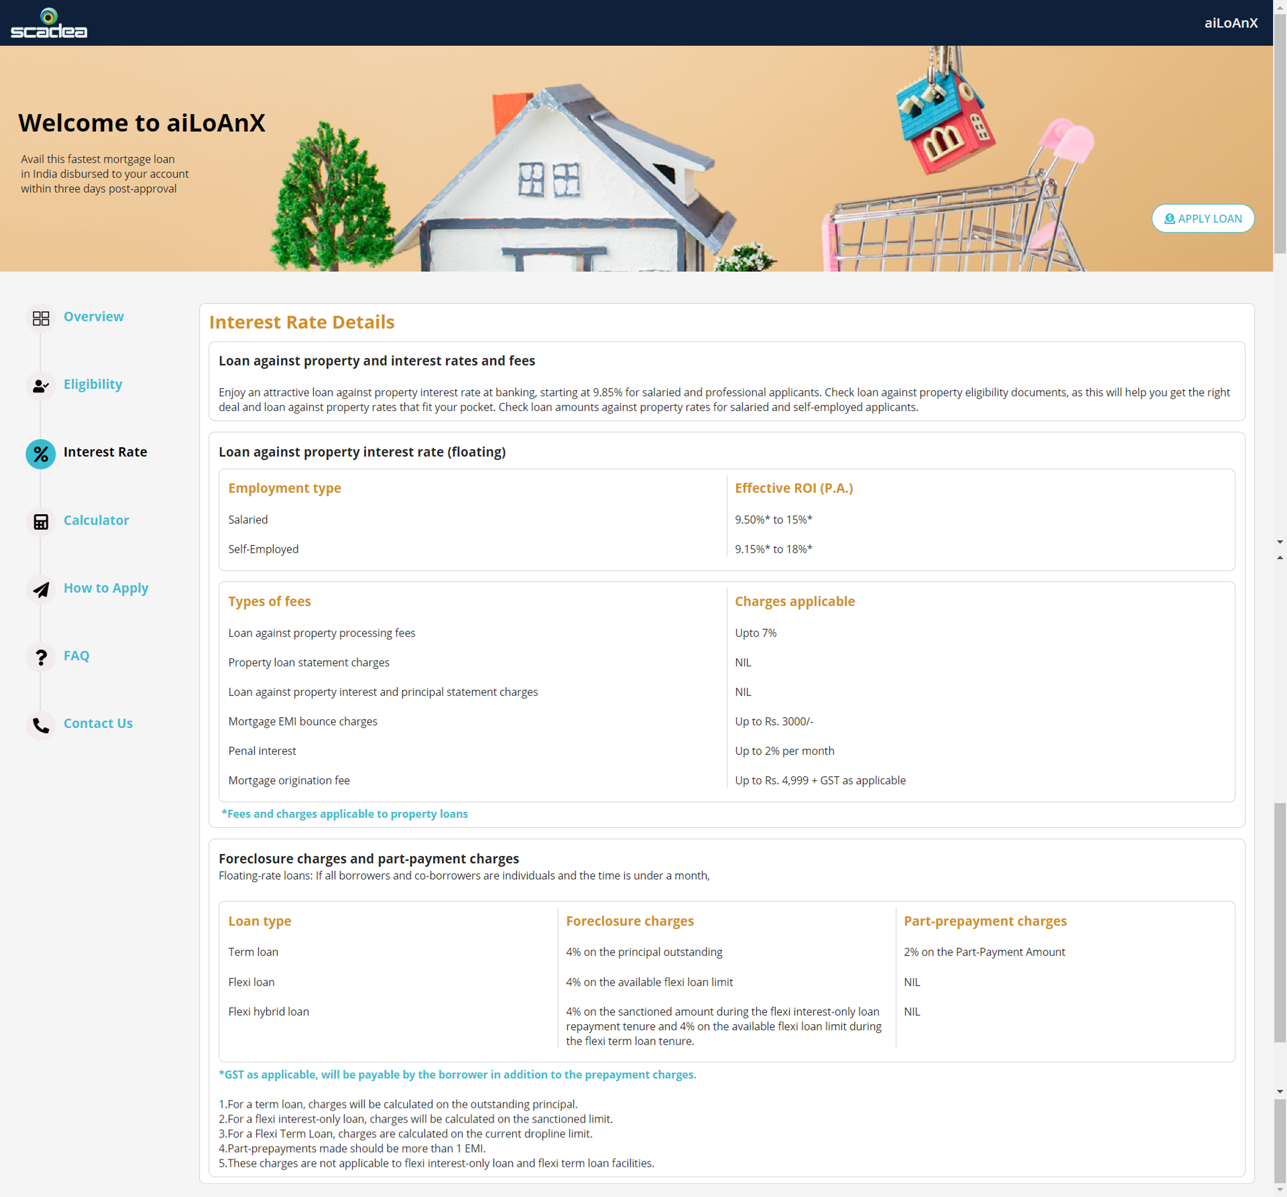Click the Scadea logo in header

tap(49, 23)
